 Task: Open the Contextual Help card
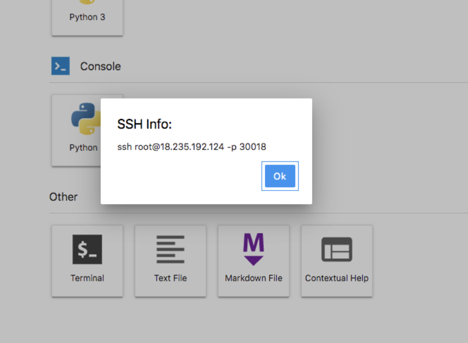[337, 261]
